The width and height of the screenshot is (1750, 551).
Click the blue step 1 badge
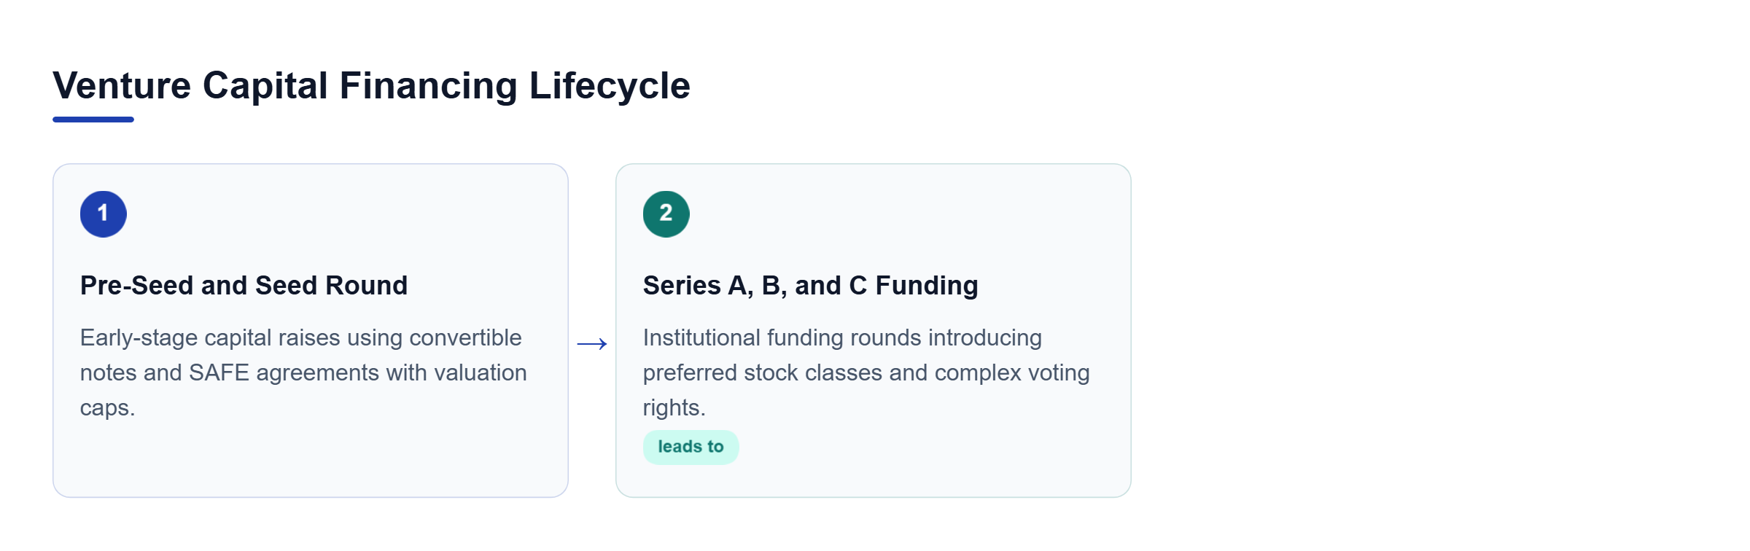coord(104,214)
